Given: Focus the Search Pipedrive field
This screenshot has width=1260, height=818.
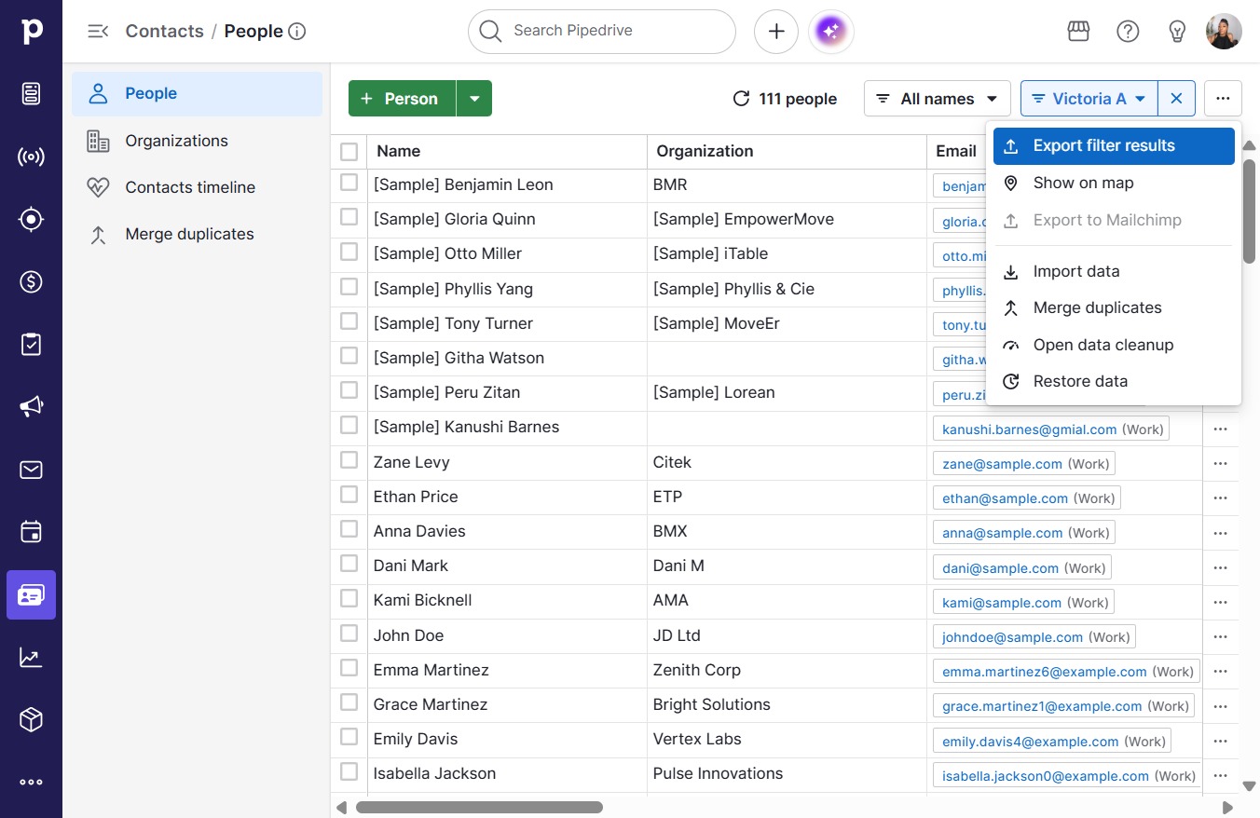Looking at the screenshot, I should tap(602, 32).
